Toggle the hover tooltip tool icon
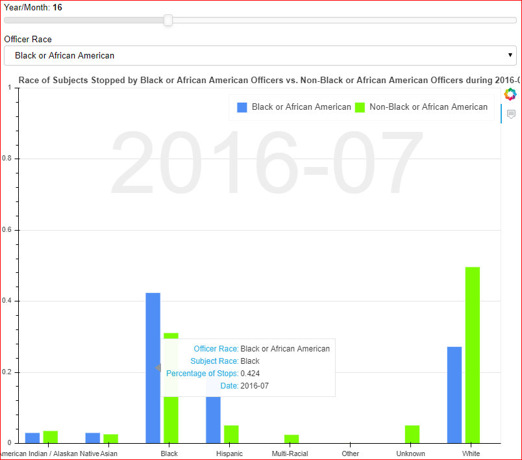 point(511,114)
